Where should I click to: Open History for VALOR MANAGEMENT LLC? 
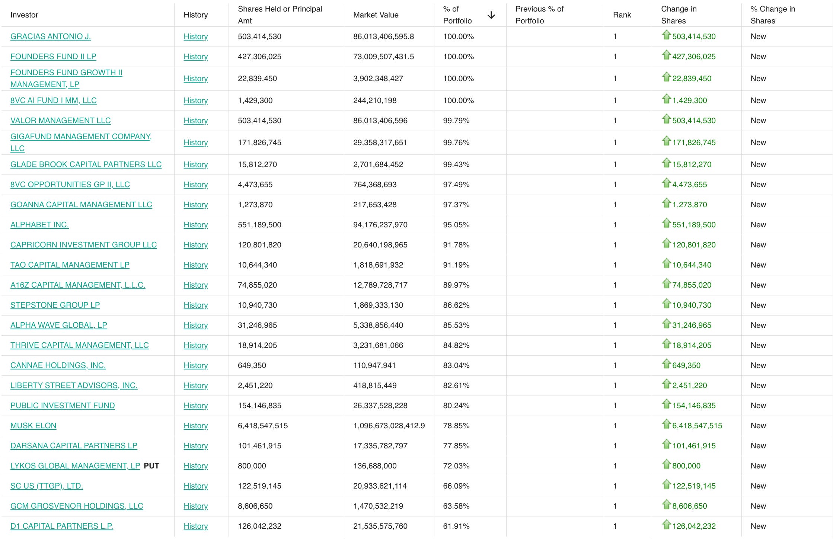pyautogui.click(x=196, y=121)
